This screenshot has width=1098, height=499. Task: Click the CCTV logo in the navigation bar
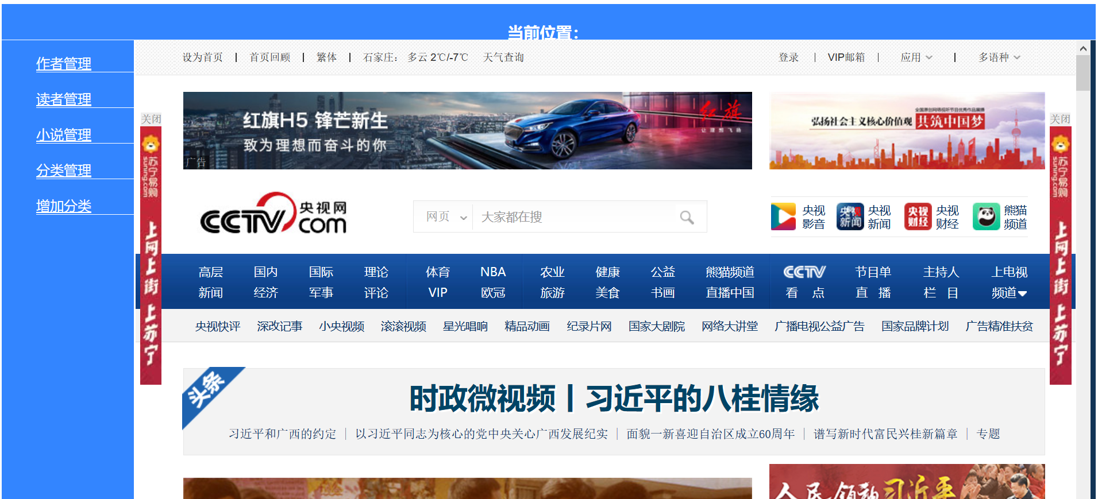click(804, 272)
